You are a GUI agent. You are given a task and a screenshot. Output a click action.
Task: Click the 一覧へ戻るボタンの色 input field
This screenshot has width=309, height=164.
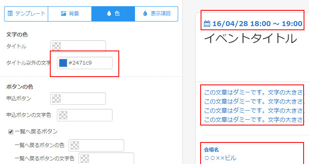point(96,145)
